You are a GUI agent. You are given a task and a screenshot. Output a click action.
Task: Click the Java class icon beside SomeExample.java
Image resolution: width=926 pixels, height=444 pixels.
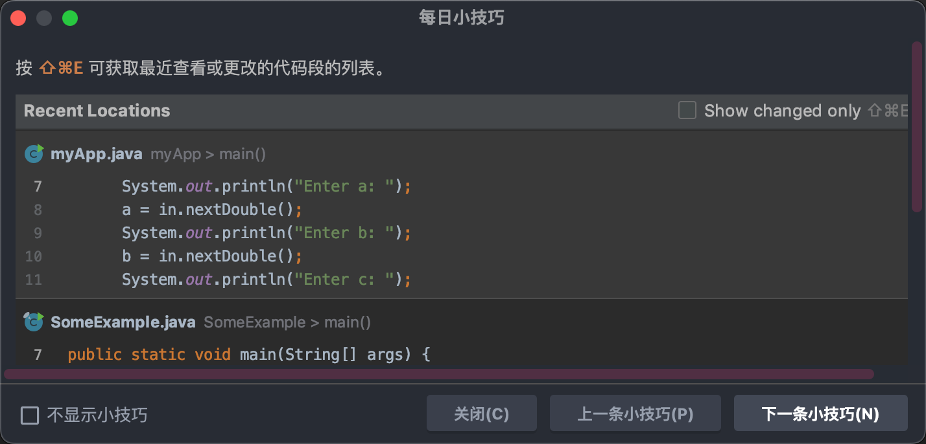(33, 322)
